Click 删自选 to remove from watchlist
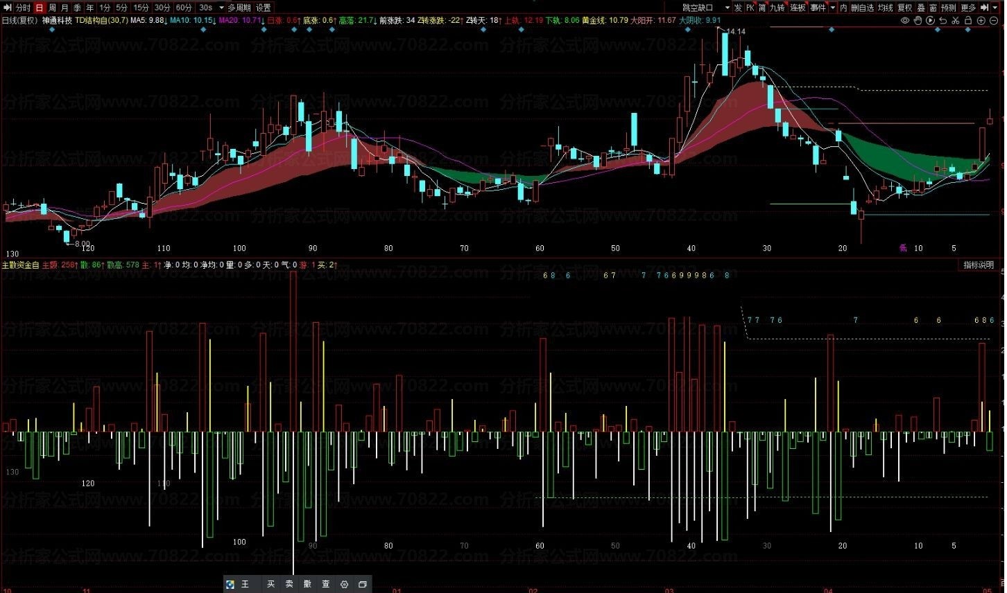Screen dimensions: 1007x593 coord(862,8)
